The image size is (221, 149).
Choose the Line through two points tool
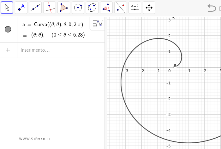point(35,8)
